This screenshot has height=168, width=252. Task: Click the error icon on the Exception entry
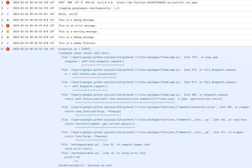pyautogui.click(x=7, y=49)
